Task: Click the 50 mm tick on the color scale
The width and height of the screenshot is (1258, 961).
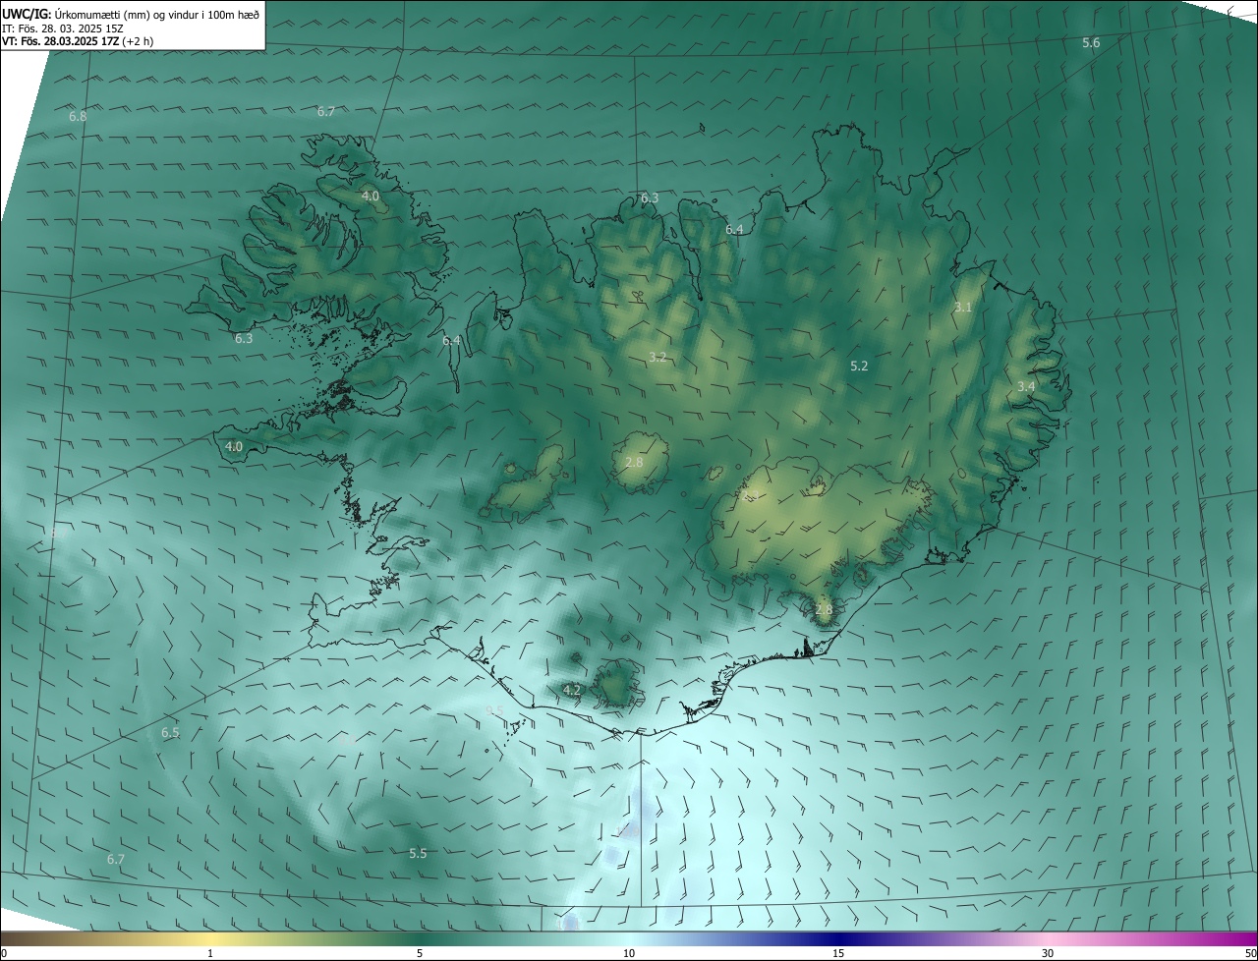Action: click(1250, 953)
